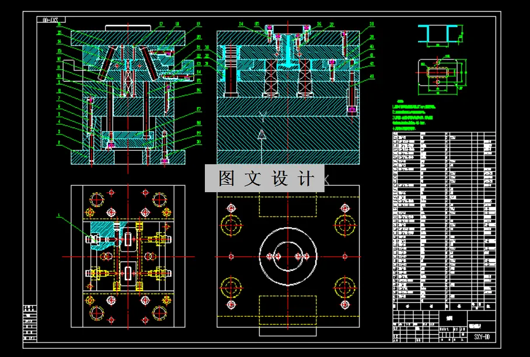Select the green technical requirements notes block

tap(414, 115)
